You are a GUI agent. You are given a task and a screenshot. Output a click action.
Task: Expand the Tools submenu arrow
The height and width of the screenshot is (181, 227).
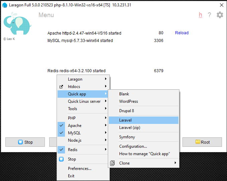click(106, 108)
